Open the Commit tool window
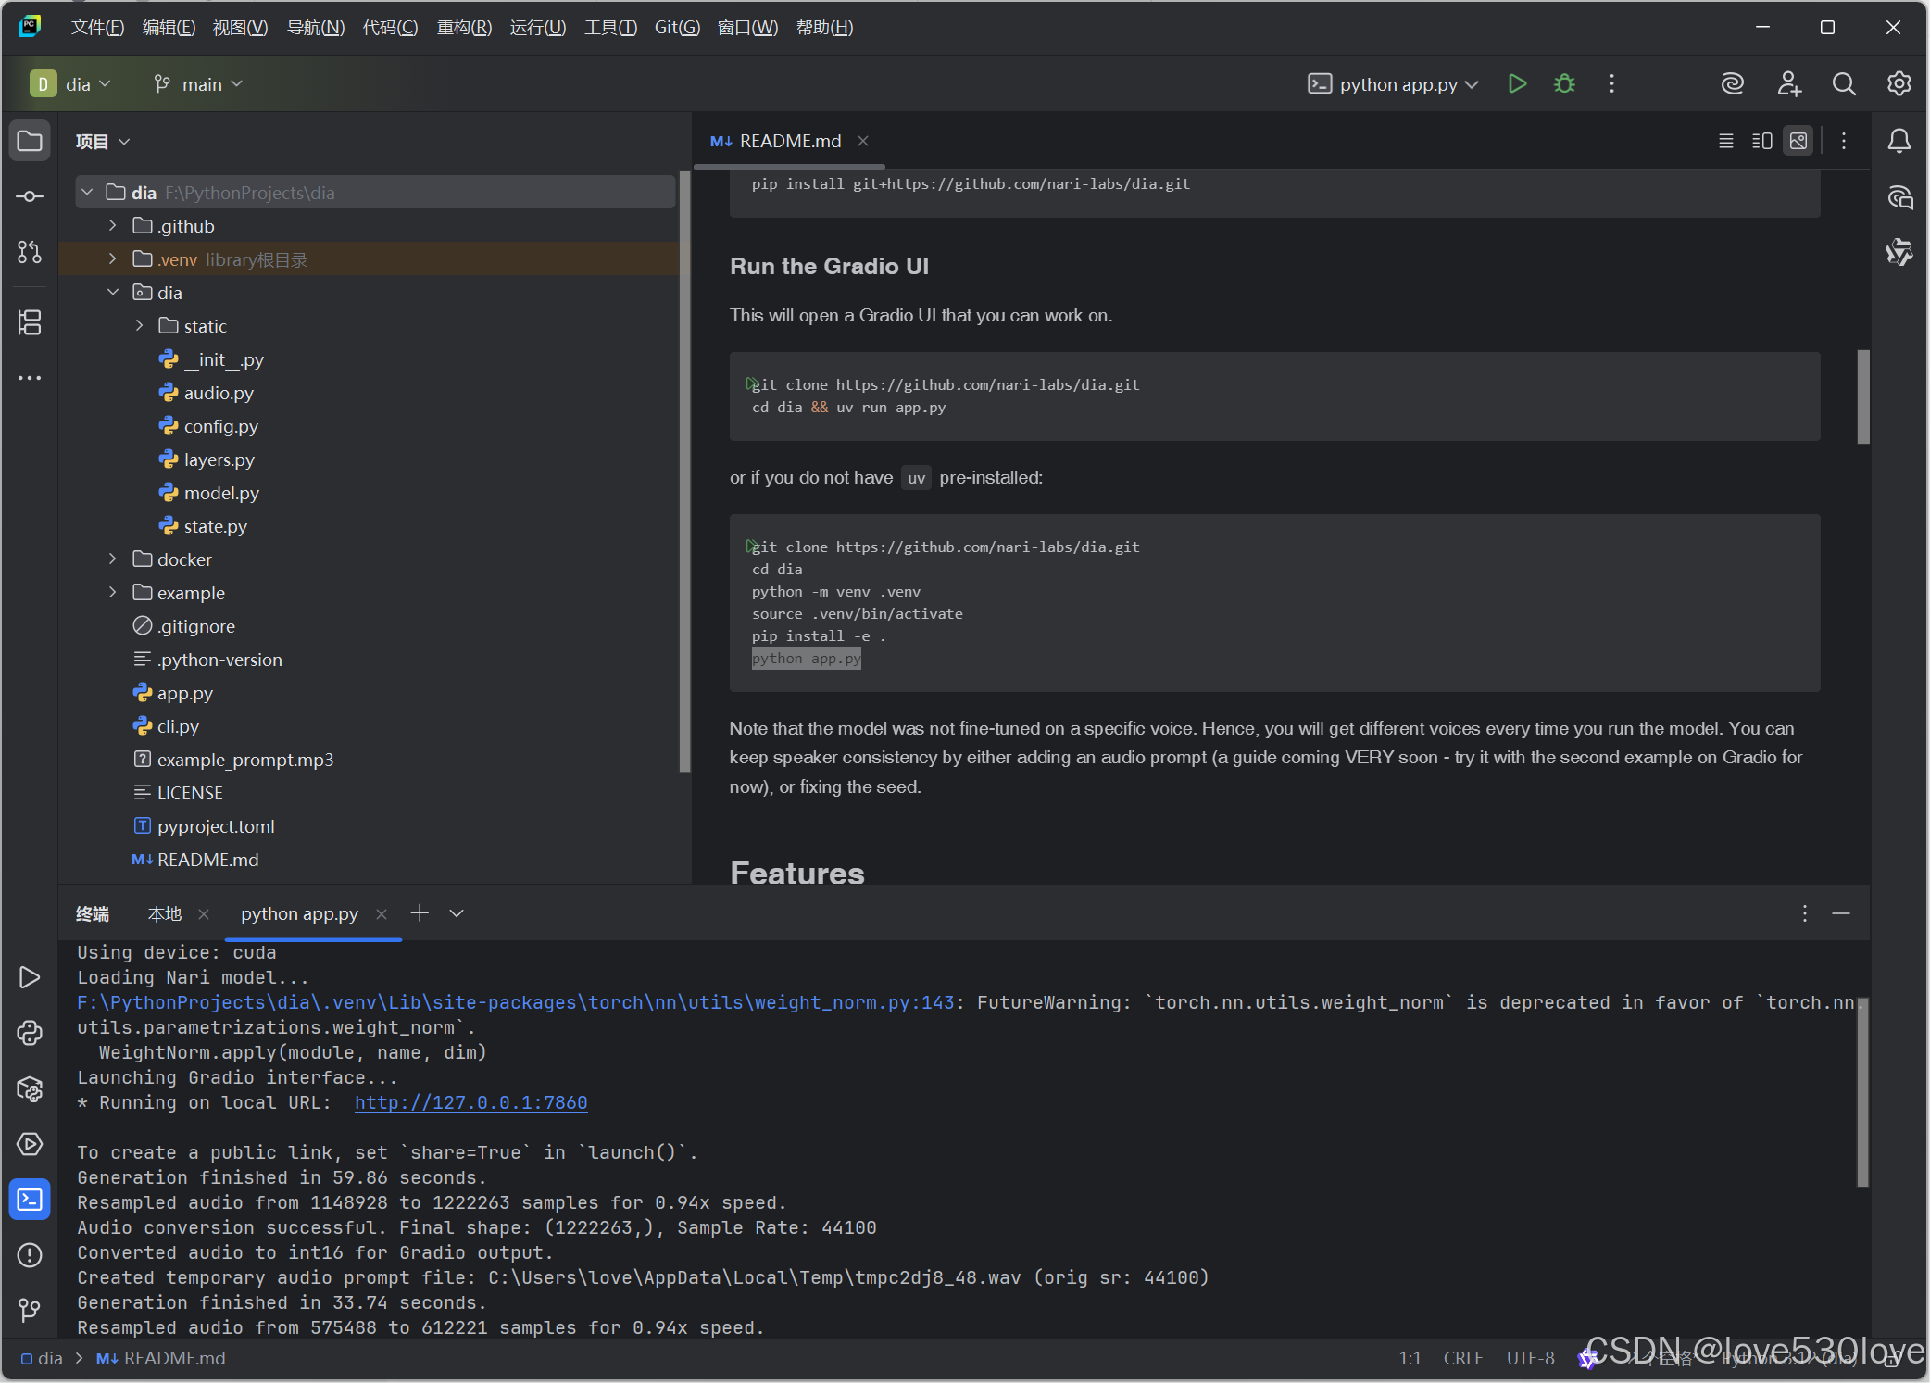Image resolution: width=1930 pixels, height=1383 pixels. (x=30, y=196)
